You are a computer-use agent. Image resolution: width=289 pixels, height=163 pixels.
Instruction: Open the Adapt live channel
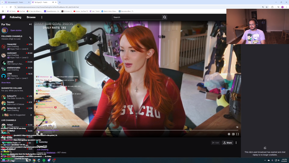point(17,125)
